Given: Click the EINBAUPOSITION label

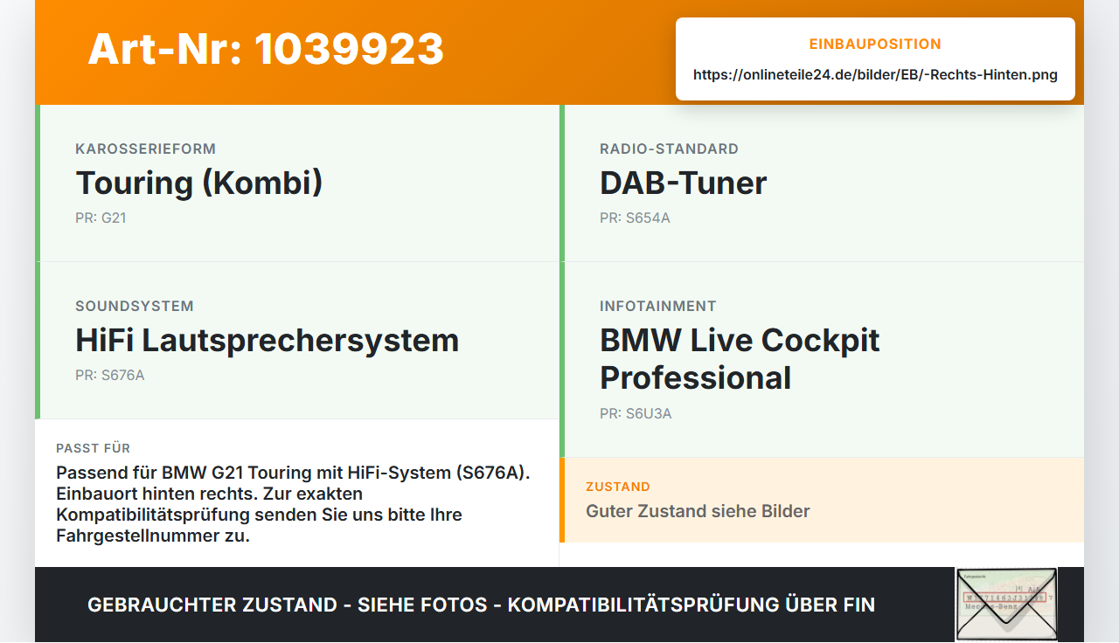Looking at the screenshot, I should click(x=875, y=44).
